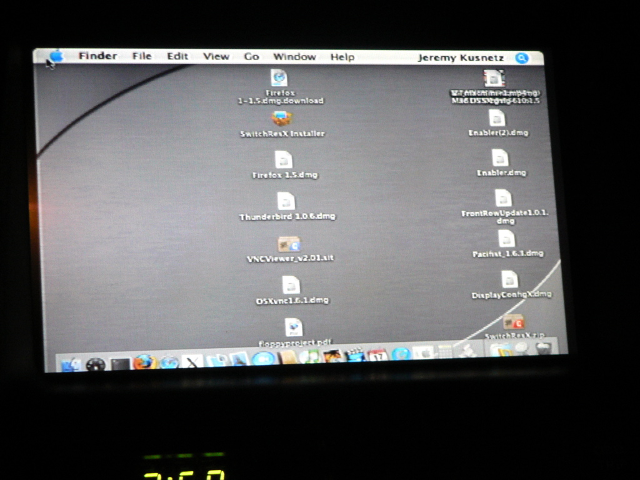
Task: Open iChat from the Dock
Action: point(264,359)
